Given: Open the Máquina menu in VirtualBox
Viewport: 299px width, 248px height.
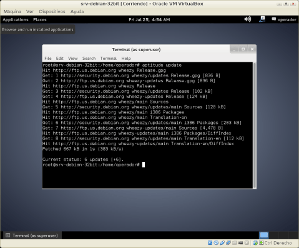Looking at the screenshot, I should 12,11.
